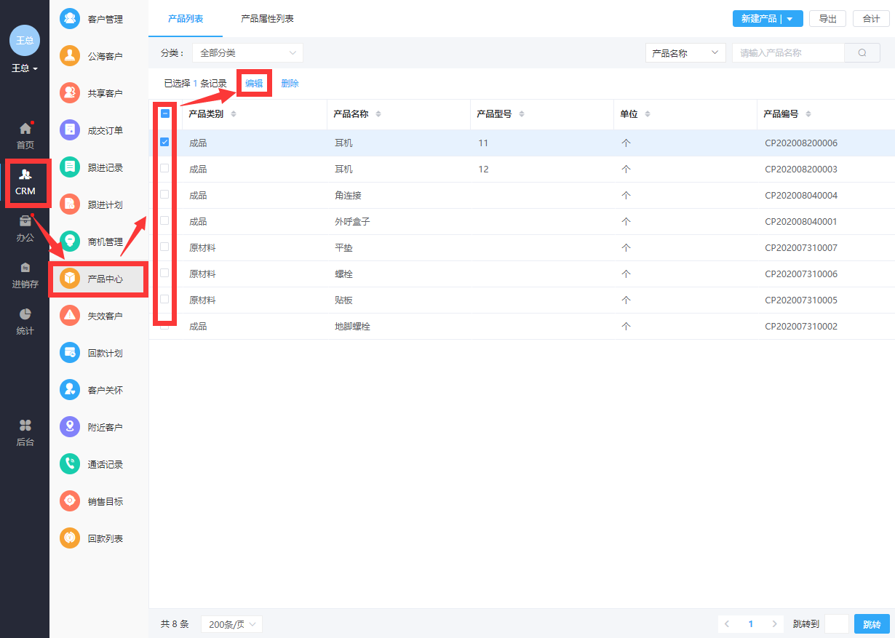Check the 耳机 model 12 row checkbox
This screenshot has width=895, height=638.
tap(164, 168)
